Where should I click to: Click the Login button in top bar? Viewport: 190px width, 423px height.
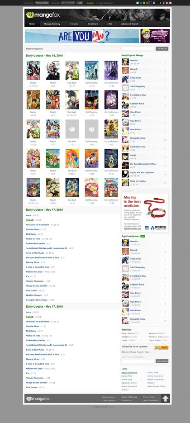pos(80,3)
